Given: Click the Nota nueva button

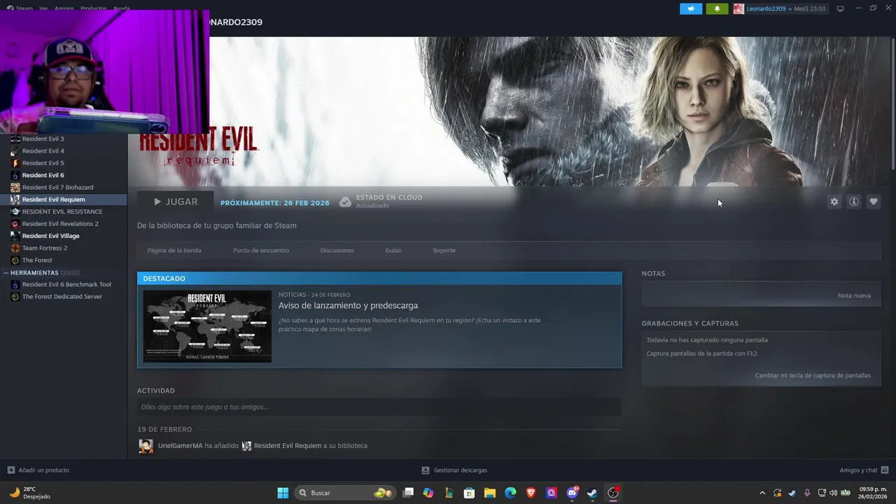Looking at the screenshot, I should tap(854, 295).
